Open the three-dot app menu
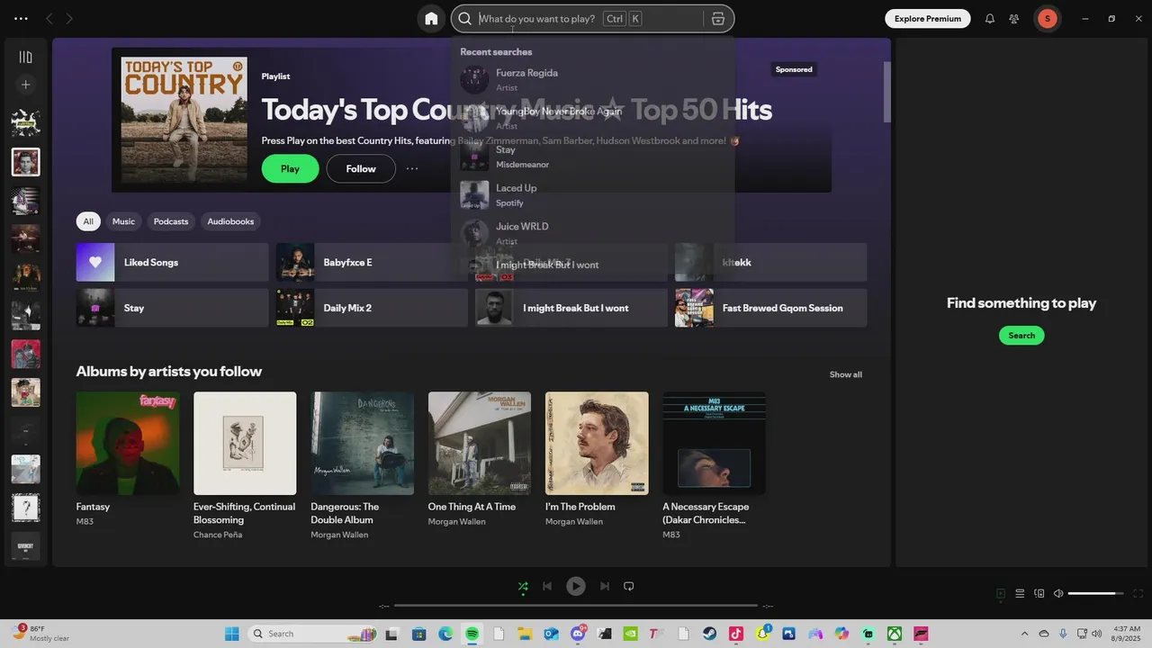This screenshot has width=1152, height=648. 21,19
